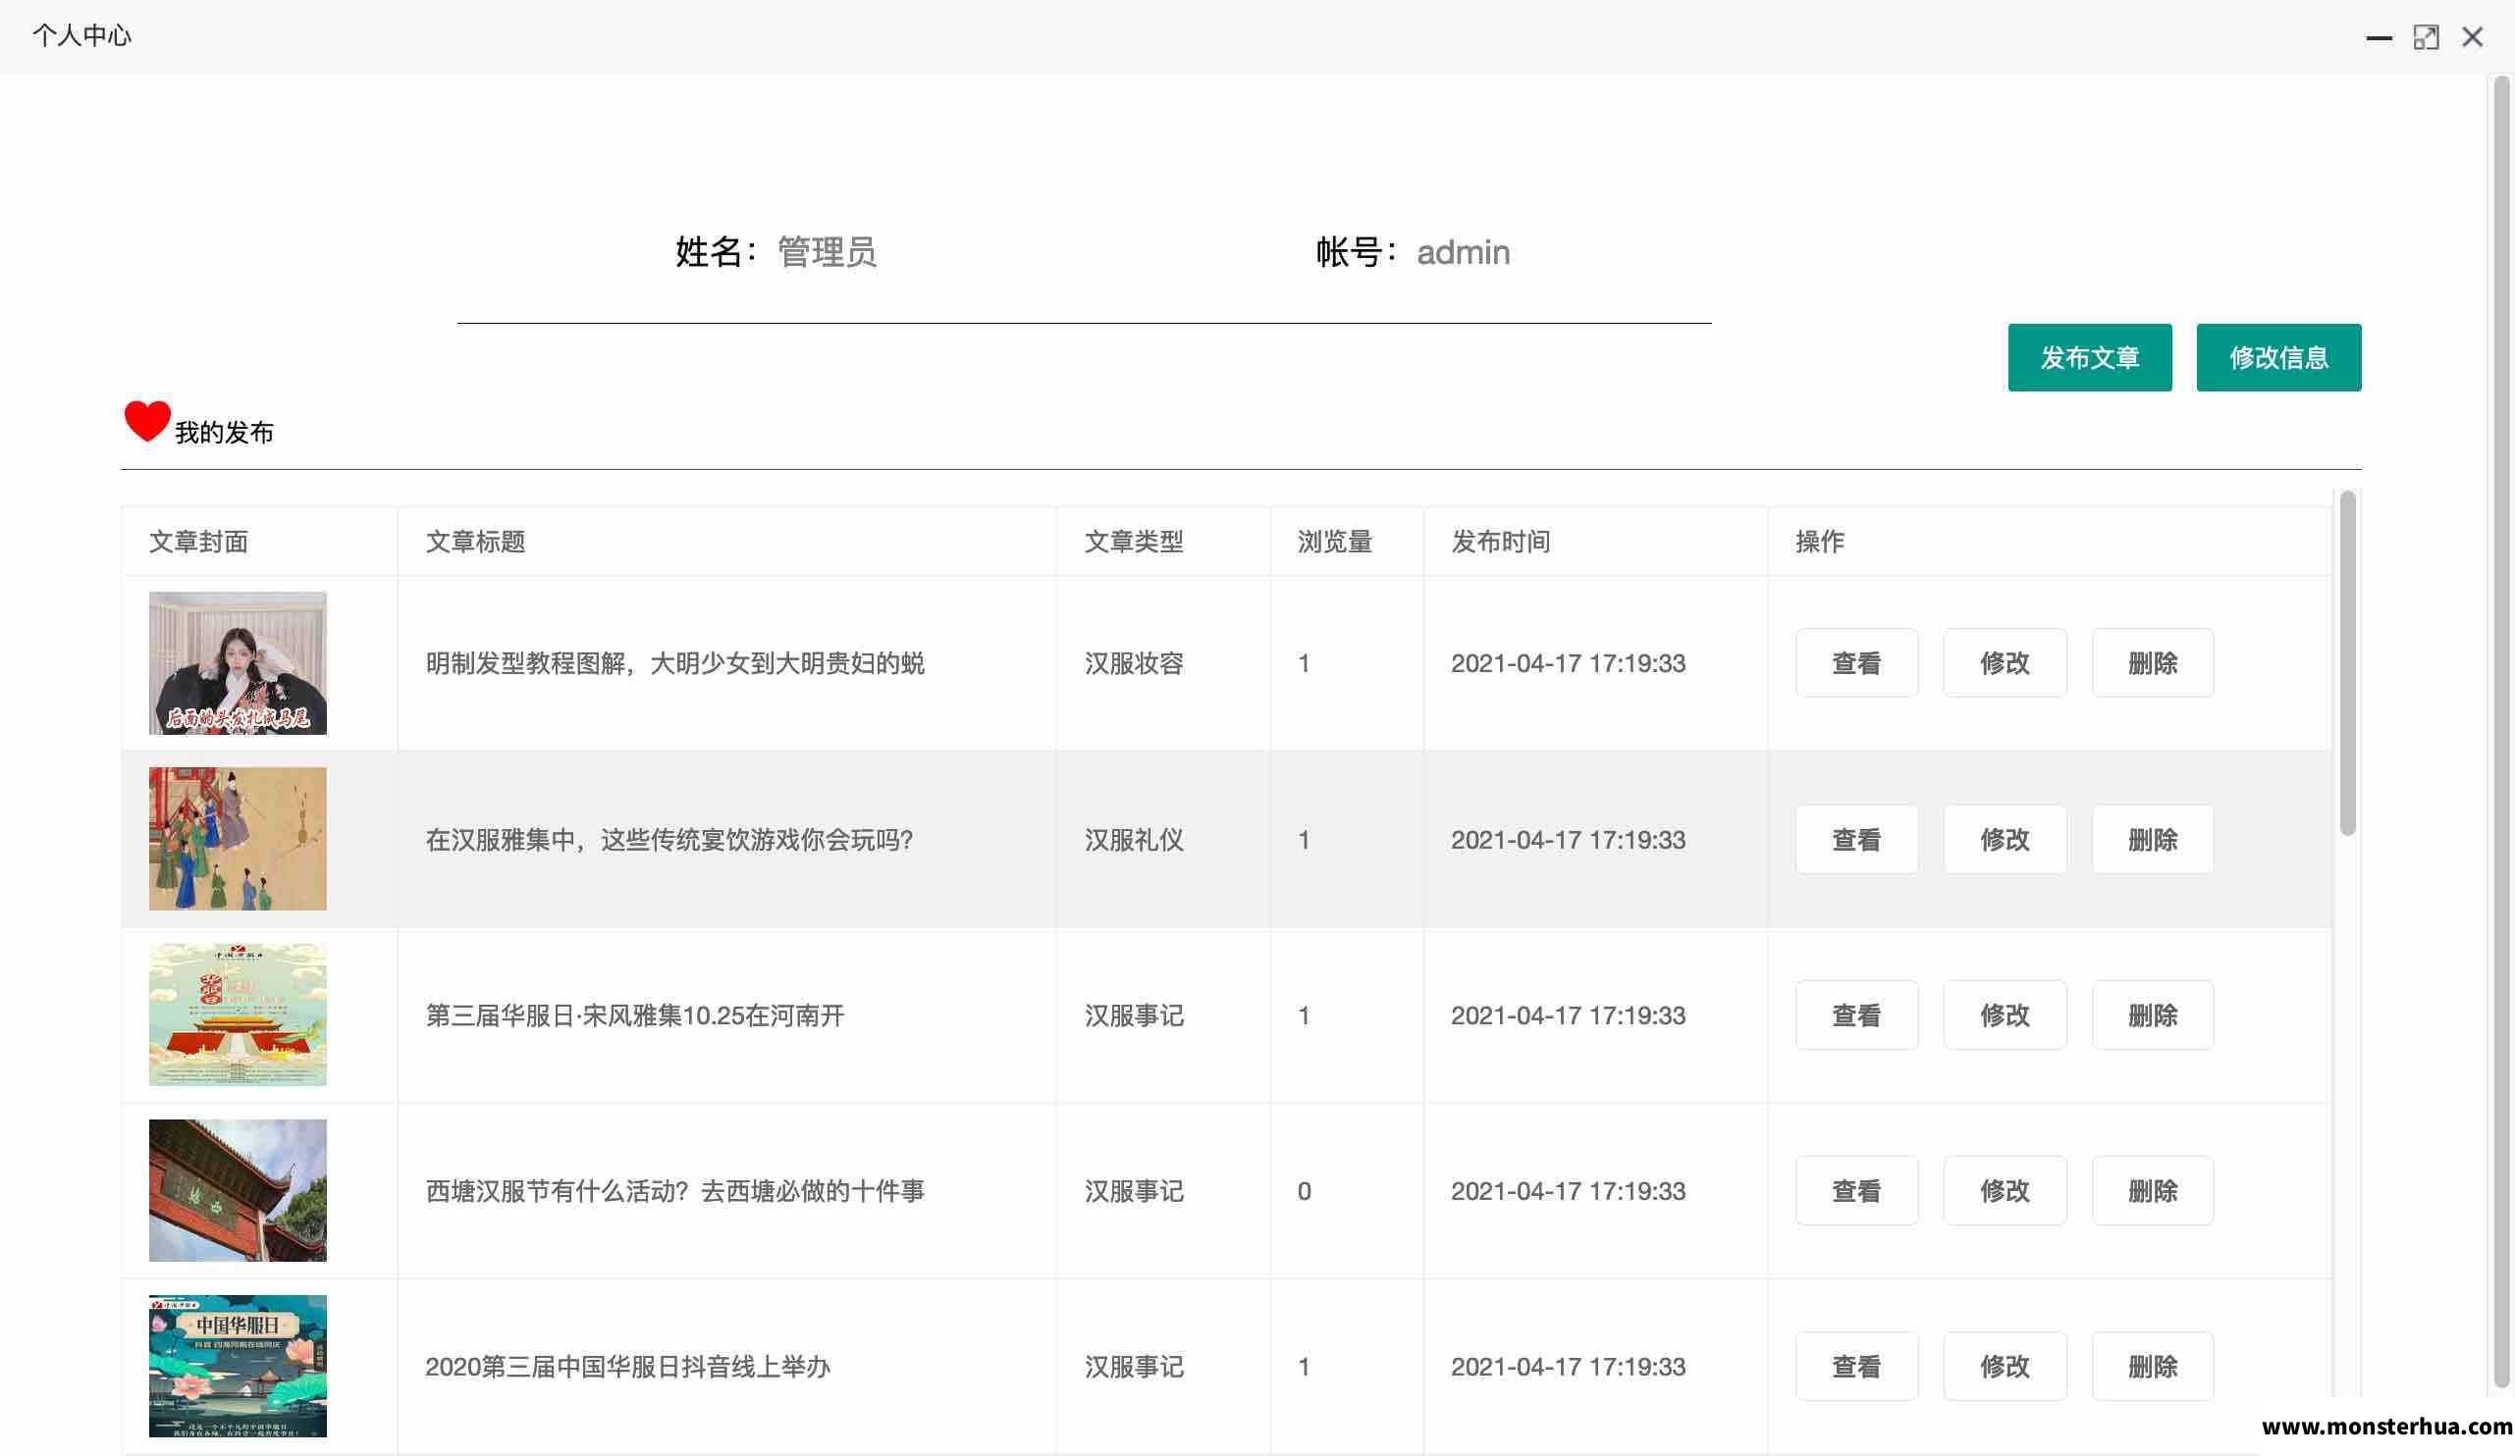View the 明制发型教程图解 article
The image size is (2515, 1456).
(1856, 662)
